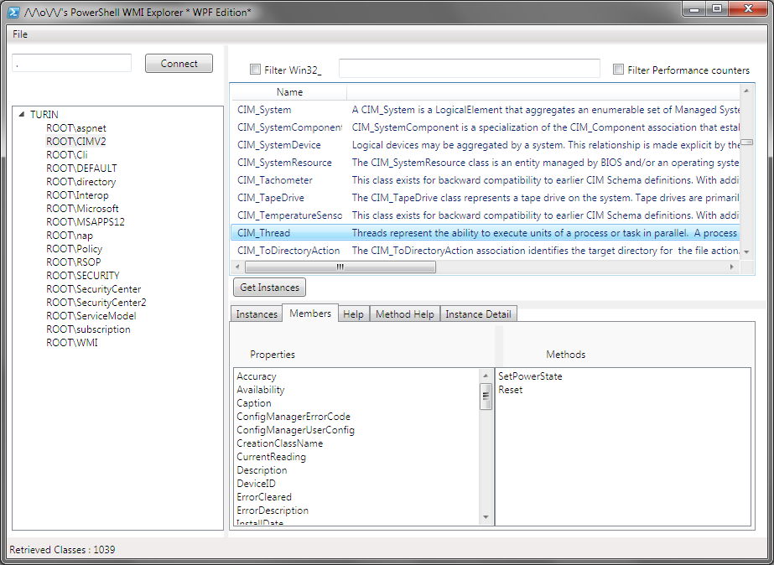Click the Get Instances button
This screenshot has width=774, height=565.
point(269,288)
